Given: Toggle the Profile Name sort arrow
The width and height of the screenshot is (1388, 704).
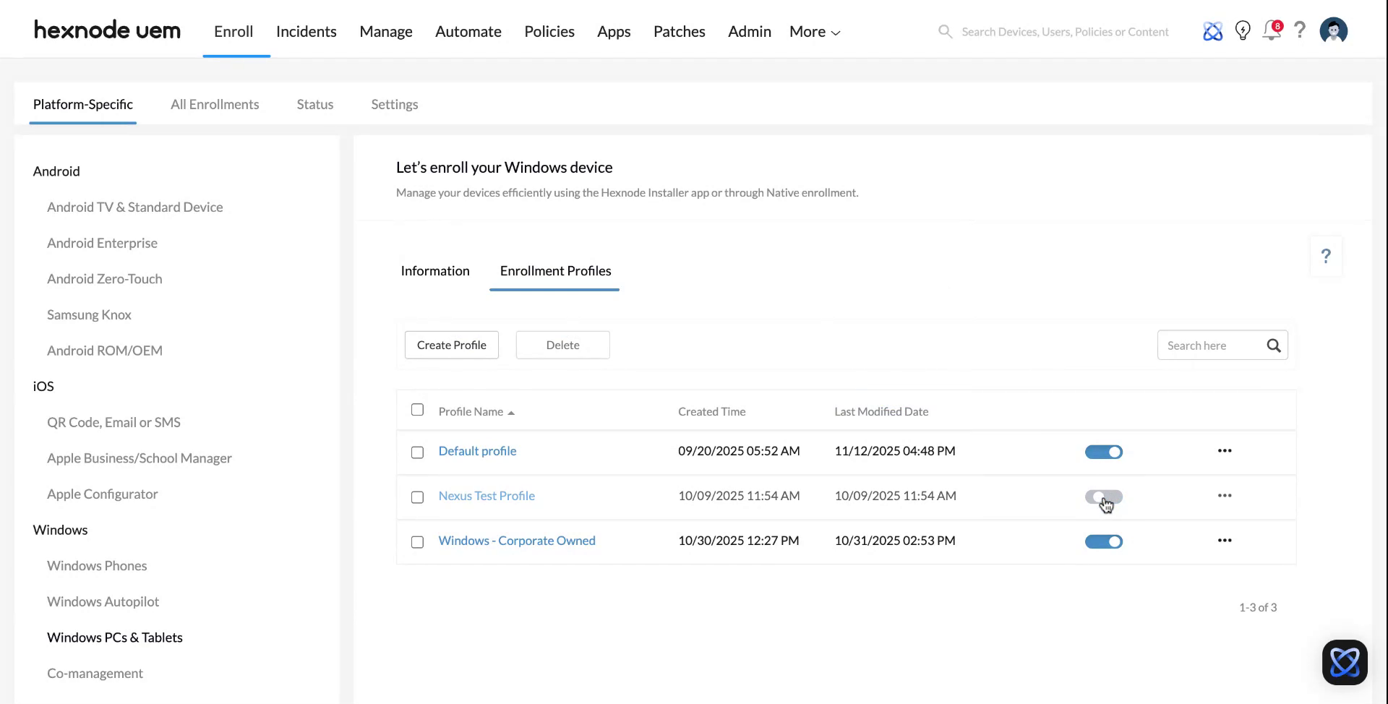Looking at the screenshot, I should point(511,411).
